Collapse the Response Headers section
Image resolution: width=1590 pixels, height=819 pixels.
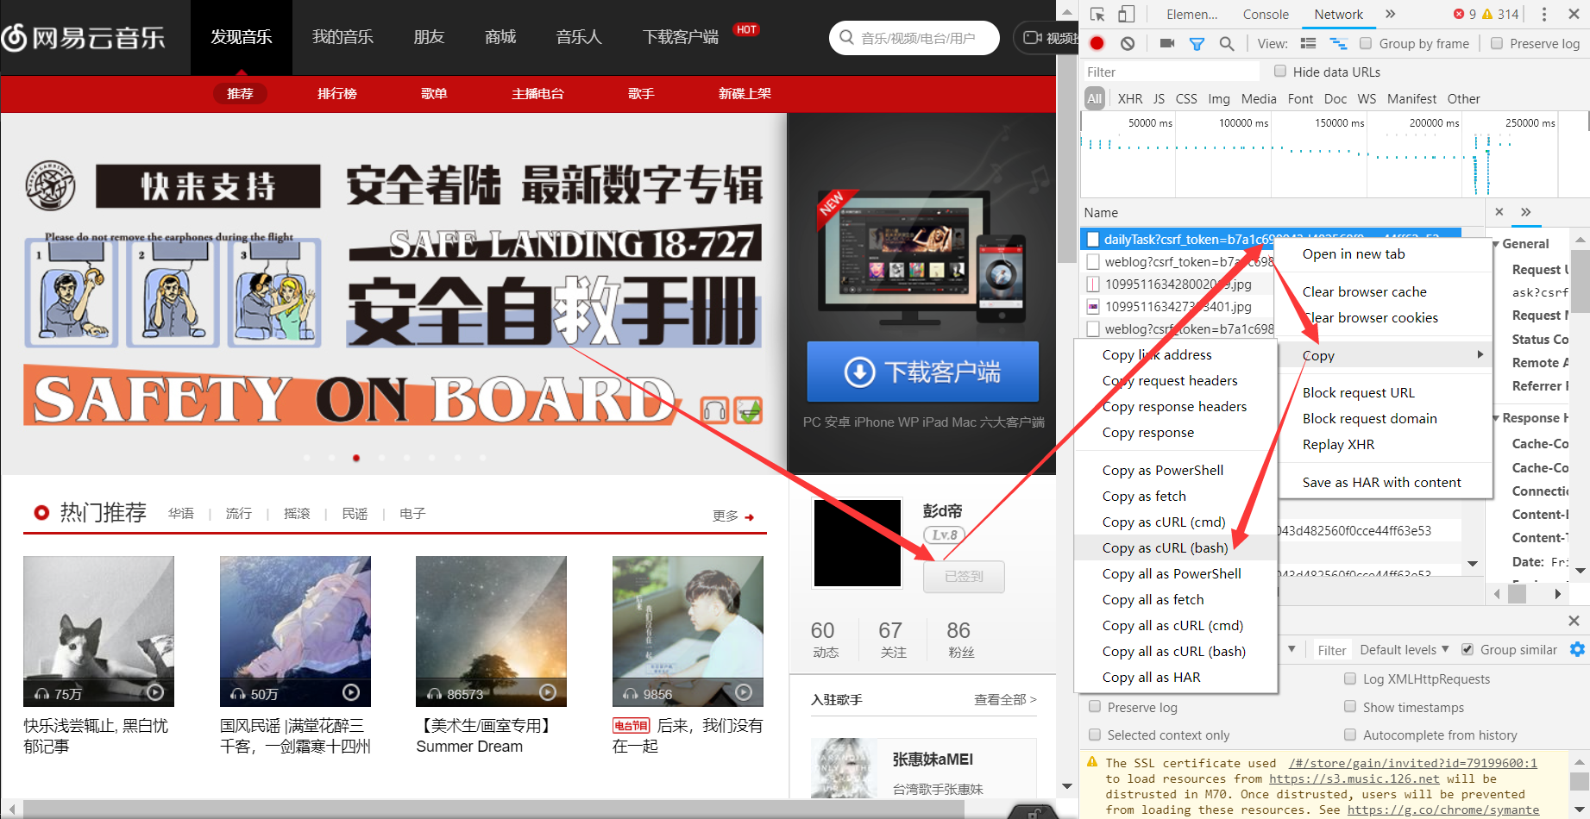pyautogui.click(x=1498, y=417)
